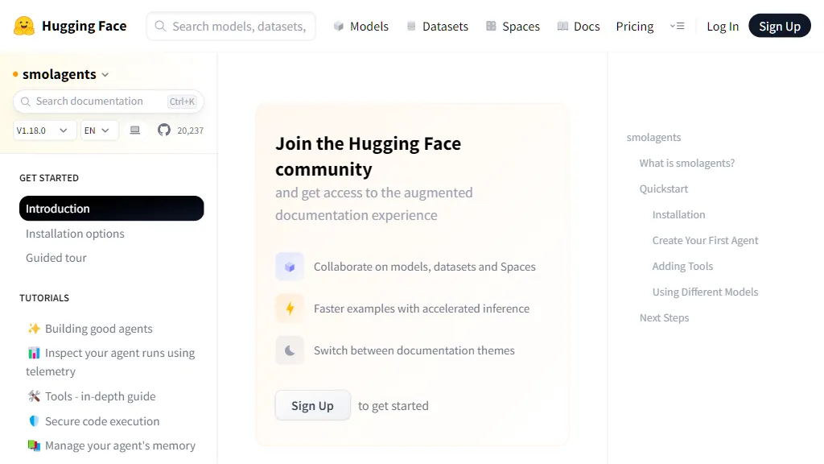The image size is (824, 464).
Task: Toggle the theme switcher monitor icon
Action: [135, 130]
